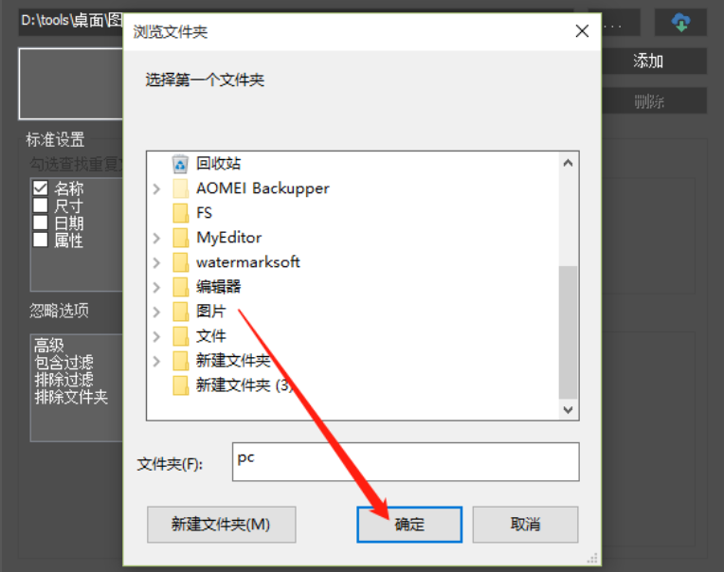The image size is (724, 572).
Task: Click the 编辑器 folder icon
Action: (180, 287)
